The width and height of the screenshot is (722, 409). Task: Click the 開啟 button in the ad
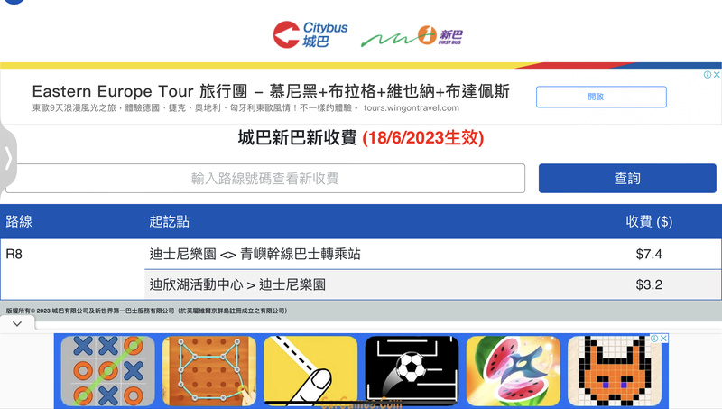click(601, 97)
